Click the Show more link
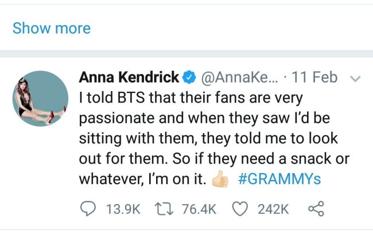This screenshot has width=373, height=231. 52,28
